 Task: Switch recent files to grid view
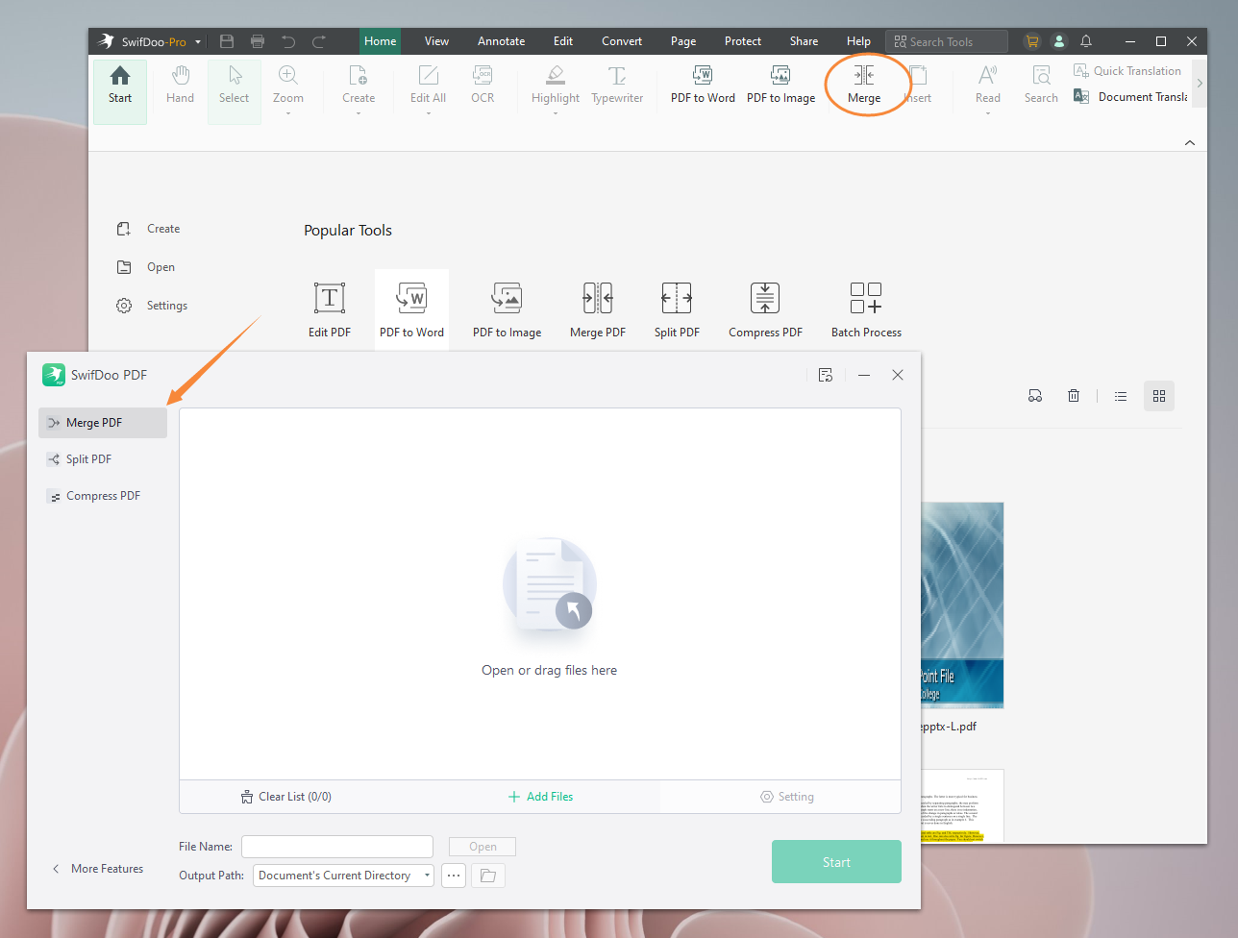point(1159,396)
